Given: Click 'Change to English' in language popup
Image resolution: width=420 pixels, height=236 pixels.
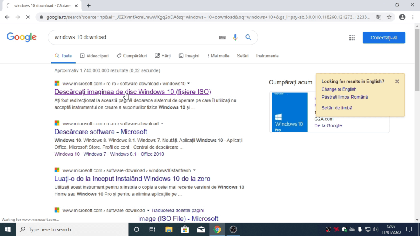Looking at the screenshot, I should [339, 89].
